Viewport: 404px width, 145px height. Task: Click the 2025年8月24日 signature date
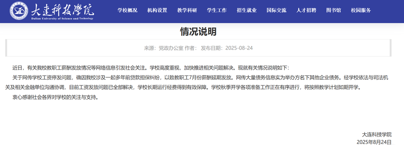pyautogui.click(x=374, y=142)
